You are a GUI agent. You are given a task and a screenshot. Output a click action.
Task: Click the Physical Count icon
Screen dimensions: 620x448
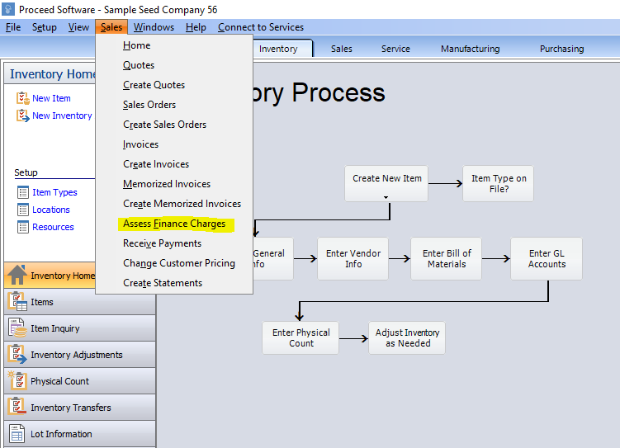pyautogui.click(x=17, y=381)
